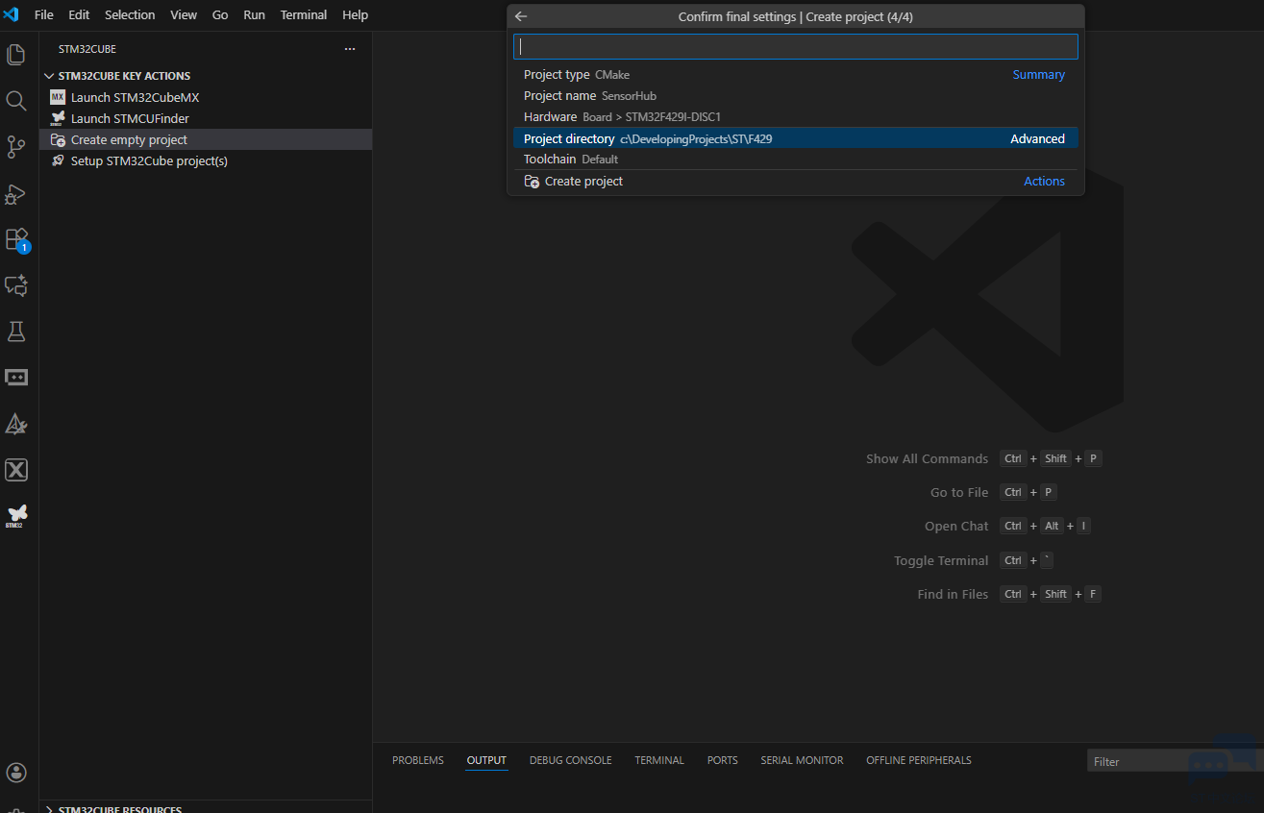This screenshot has height=813, width=1264.
Task: Switch to the SERIAL MONITOR tab
Action: click(x=802, y=760)
